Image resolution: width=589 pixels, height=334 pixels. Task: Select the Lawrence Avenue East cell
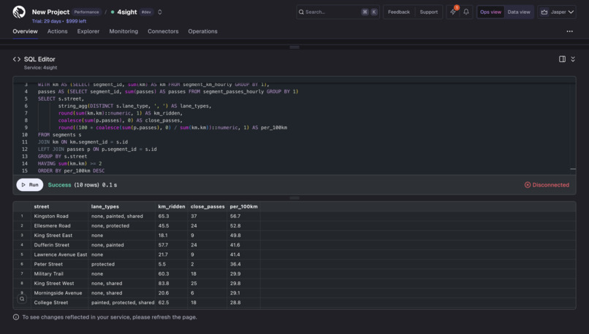click(x=59, y=255)
